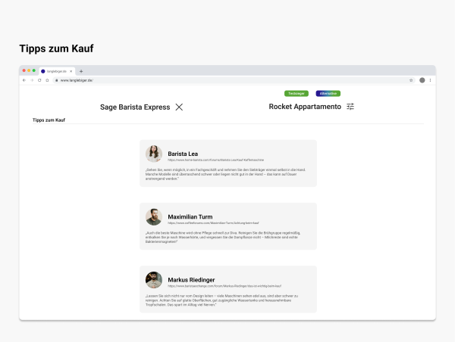The height and width of the screenshot is (342, 455).
Task: Click the browser forward arrow
Action: 31,79
